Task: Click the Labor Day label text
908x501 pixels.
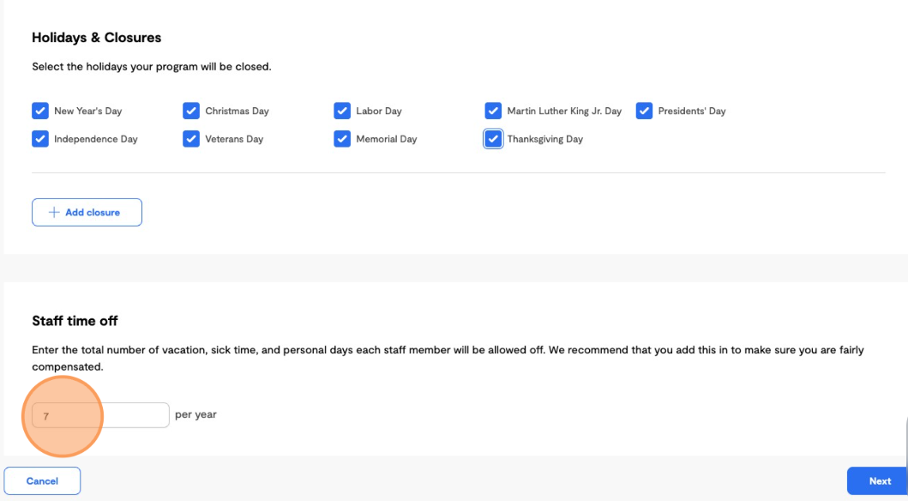Action: (379, 111)
